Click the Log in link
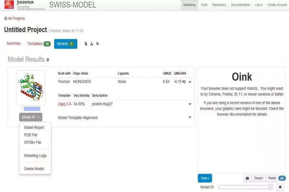The image size is (289, 192). (259, 5)
